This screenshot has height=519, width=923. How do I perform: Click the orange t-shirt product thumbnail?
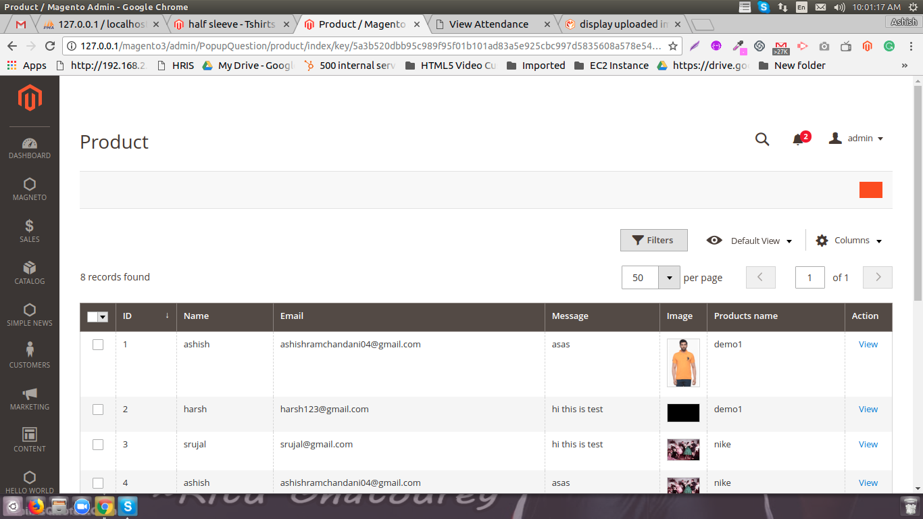click(683, 363)
